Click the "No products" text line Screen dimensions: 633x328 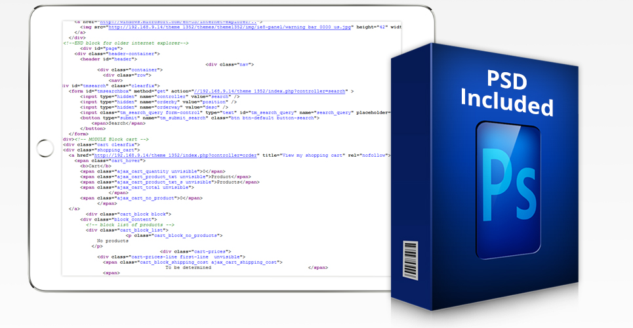tap(113, 241)
